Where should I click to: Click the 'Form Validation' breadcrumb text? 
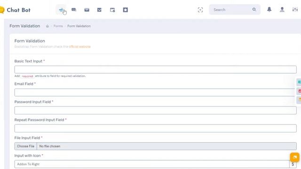coord(79,26)
